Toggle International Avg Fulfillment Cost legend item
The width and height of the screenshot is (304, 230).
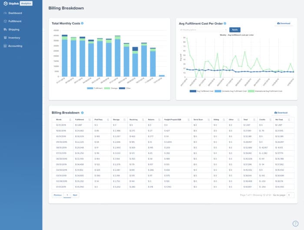[x=264, y=91]
